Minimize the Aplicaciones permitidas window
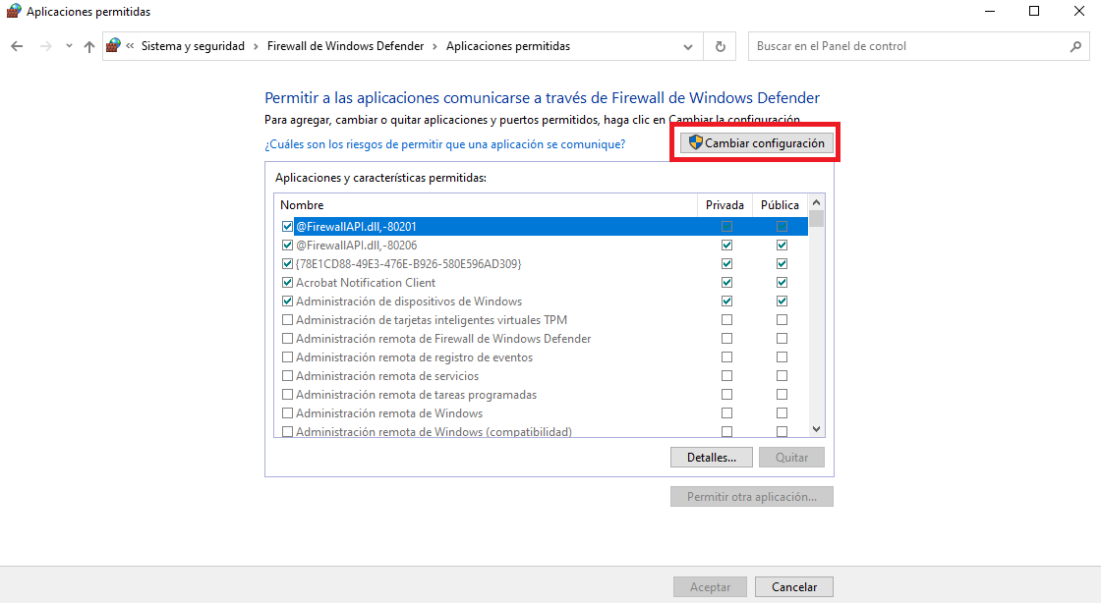The height and width of the screenshot is (603, 1101). 990,11
